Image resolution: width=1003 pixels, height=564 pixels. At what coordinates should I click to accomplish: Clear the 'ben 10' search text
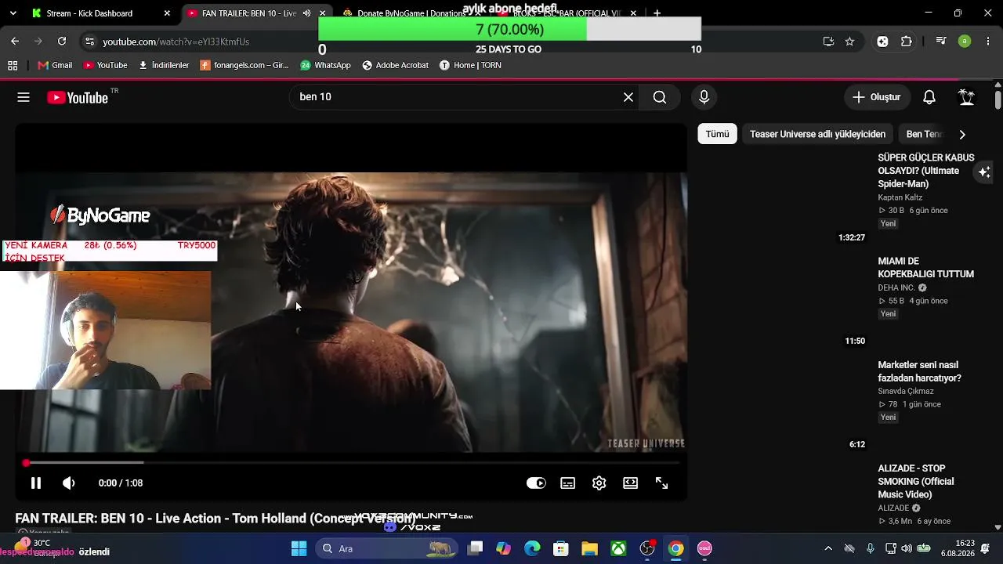(x=628, y=97)
